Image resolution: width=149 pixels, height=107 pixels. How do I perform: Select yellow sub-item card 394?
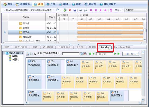[x=68, y=82]
